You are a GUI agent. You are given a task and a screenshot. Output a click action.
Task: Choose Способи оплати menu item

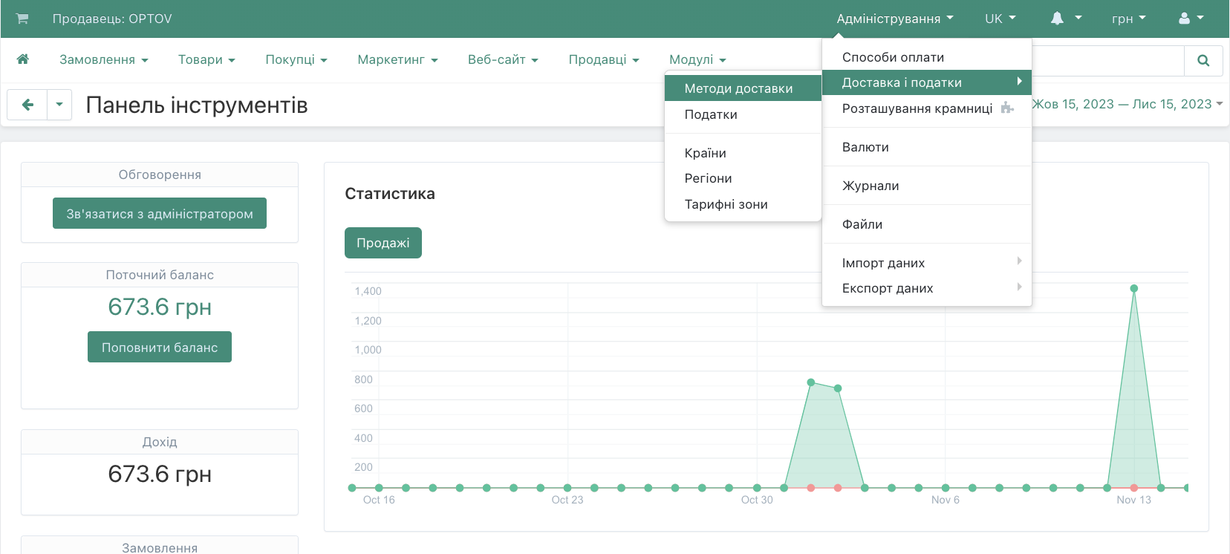point(893,57)
